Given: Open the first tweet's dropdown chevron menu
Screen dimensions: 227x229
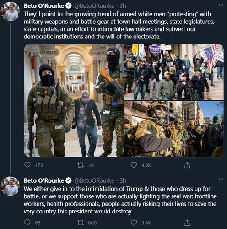Looking at the screenshot, I should [221, 5].
